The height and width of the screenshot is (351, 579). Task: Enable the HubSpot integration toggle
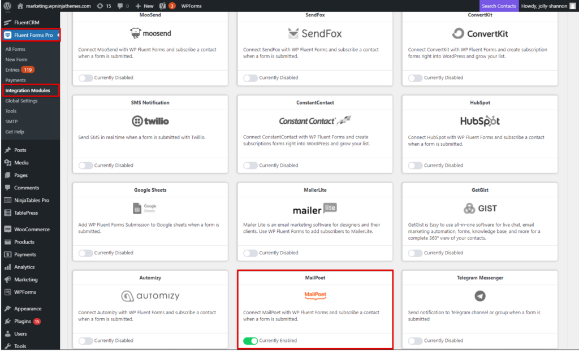point(415,166)
